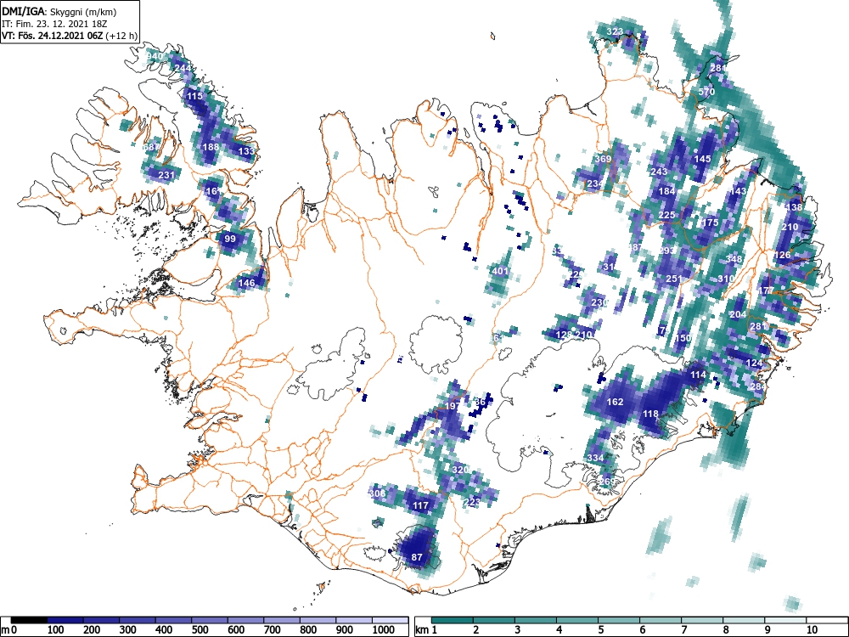Click the visibility value 243 on the map
Screen dimensions: 849x637
pyautogui.click(x=659, y=172)
